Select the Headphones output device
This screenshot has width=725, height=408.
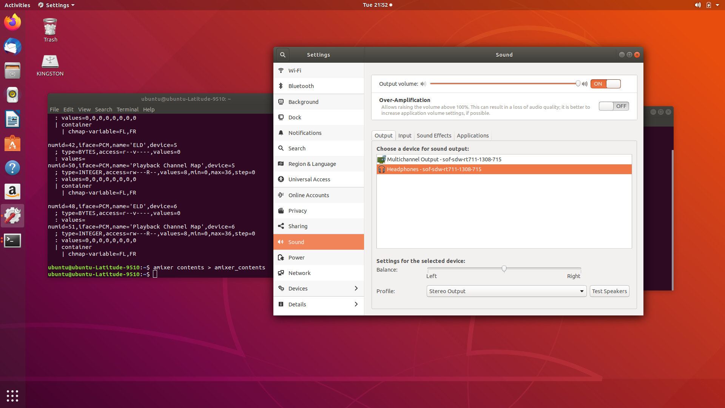tap(504, 169)
